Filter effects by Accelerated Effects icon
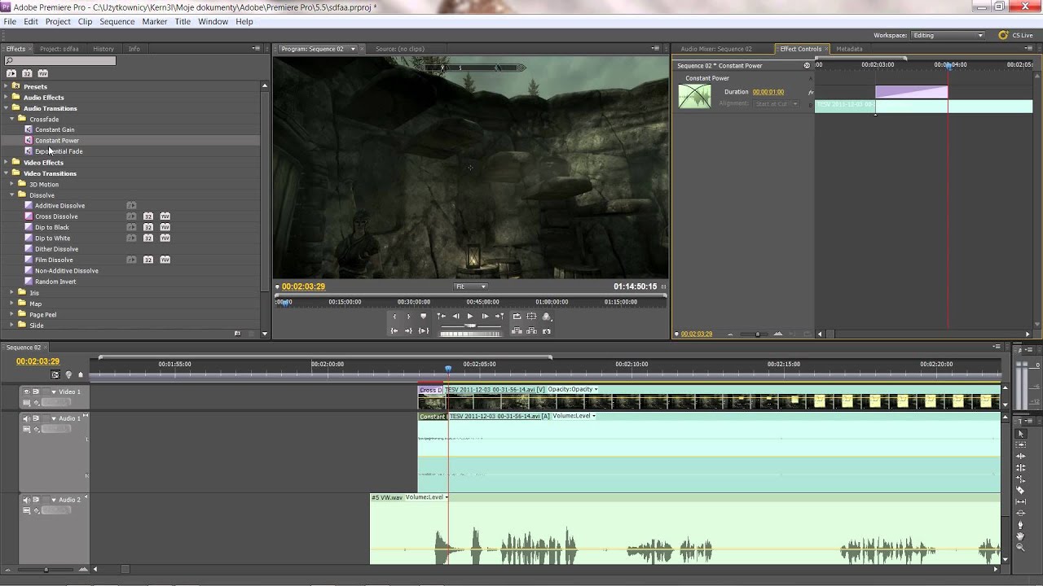The height and width of the screenshot is (586, 1043). point(11,73)
